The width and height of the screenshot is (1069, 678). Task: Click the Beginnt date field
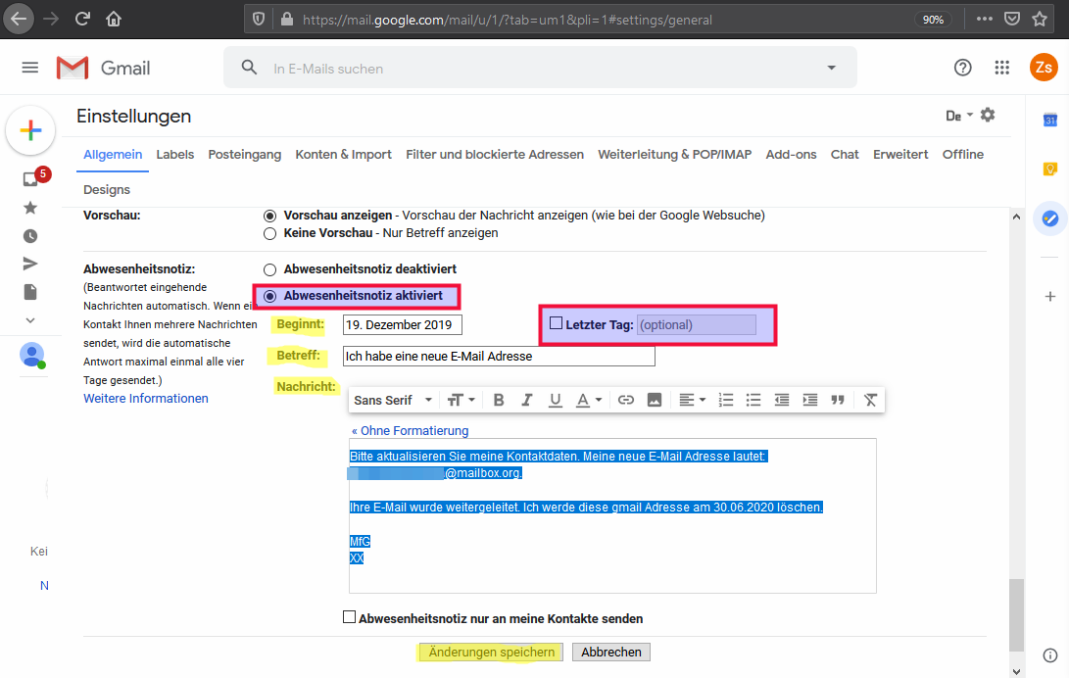pos(403,325)
